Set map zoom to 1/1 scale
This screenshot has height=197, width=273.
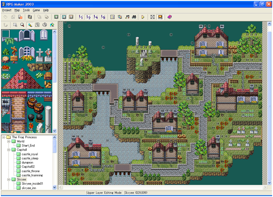(80, 17)
